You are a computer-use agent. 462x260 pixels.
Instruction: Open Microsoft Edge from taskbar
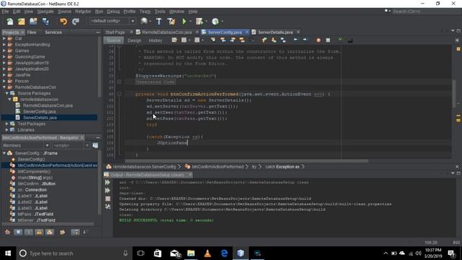click(x=225, y=253)
